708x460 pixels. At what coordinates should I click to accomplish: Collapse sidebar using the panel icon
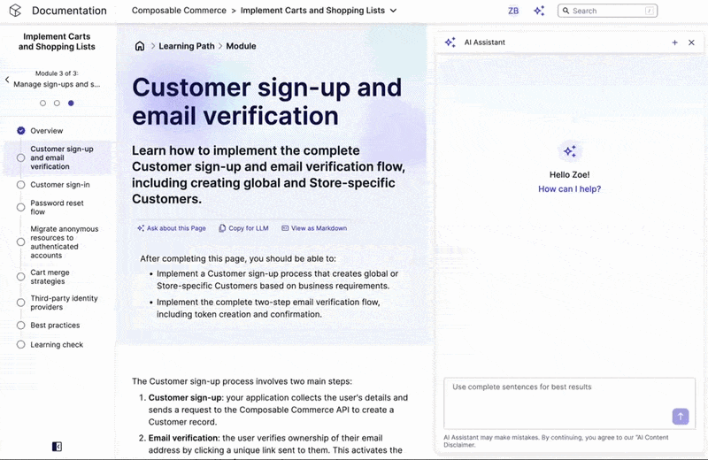(57, 447)
